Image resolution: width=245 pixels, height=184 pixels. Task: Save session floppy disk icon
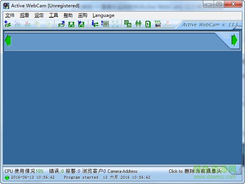tap(72, 25)
